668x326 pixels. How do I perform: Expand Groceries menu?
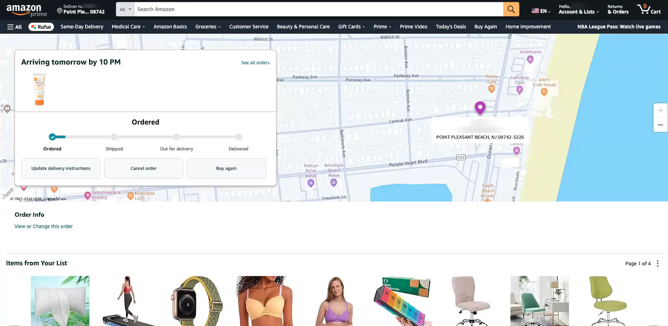click(x=208, y=27)
